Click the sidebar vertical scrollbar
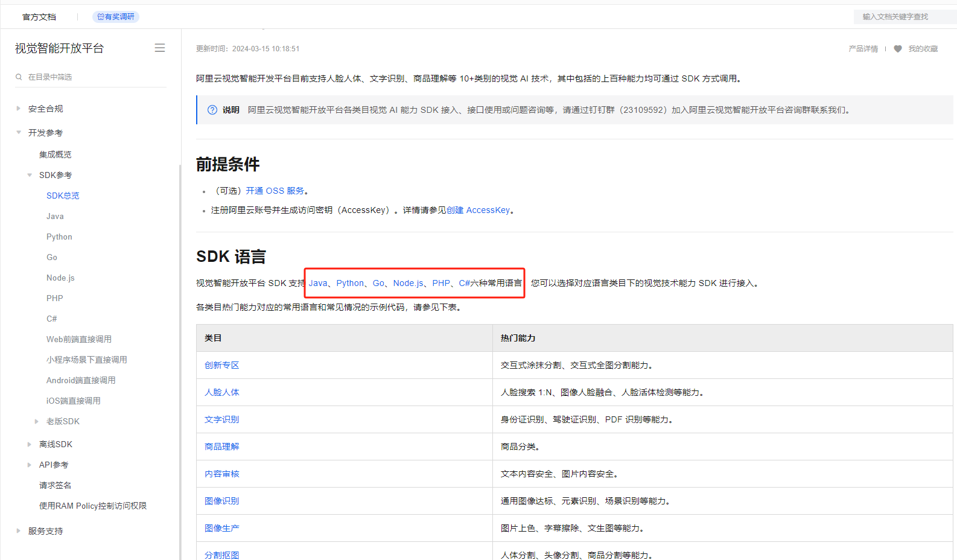Screen dimensions: 957x560 [x=180, y=362]
